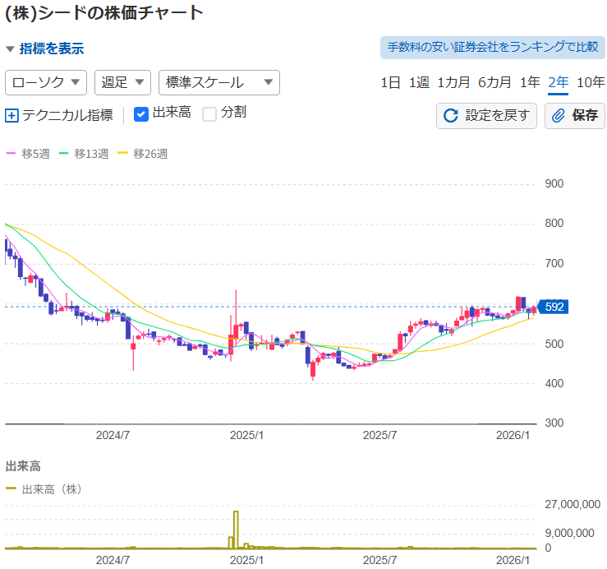This screenshot has height=569, width=607.
Task: Click the reset arrow icon in 設定を戻す
Action: (x=450, y=116)
